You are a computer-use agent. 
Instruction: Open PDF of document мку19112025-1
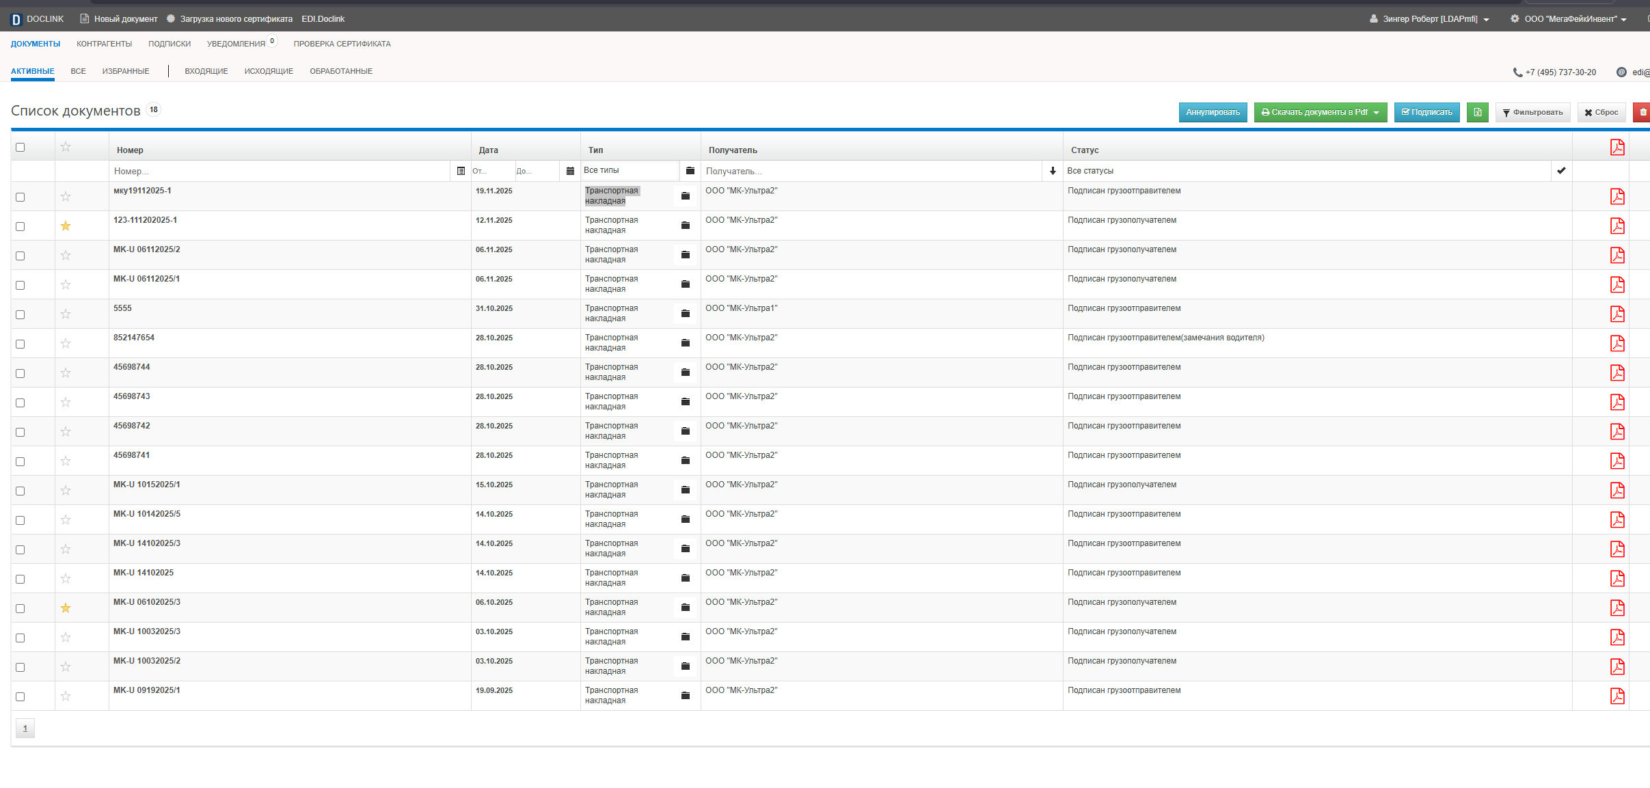pyautogui.click(x=1617, y=197)
